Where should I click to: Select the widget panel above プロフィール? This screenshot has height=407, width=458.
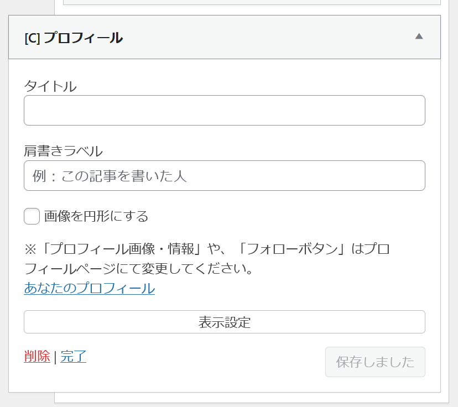coord(252,2)
